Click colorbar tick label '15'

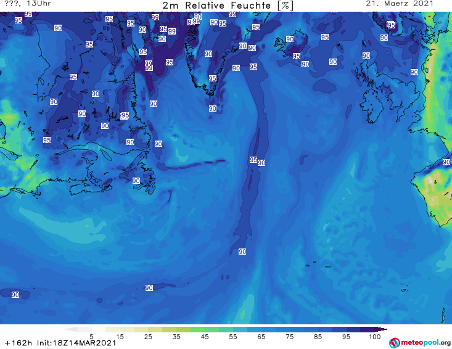[120, 337]
